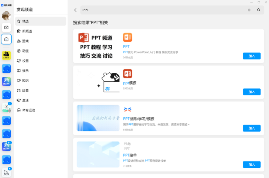This screenshot has height=178, width=269.
Task: Open the PPT世界/学习/模板 channel title
Action: click(138, 119)
